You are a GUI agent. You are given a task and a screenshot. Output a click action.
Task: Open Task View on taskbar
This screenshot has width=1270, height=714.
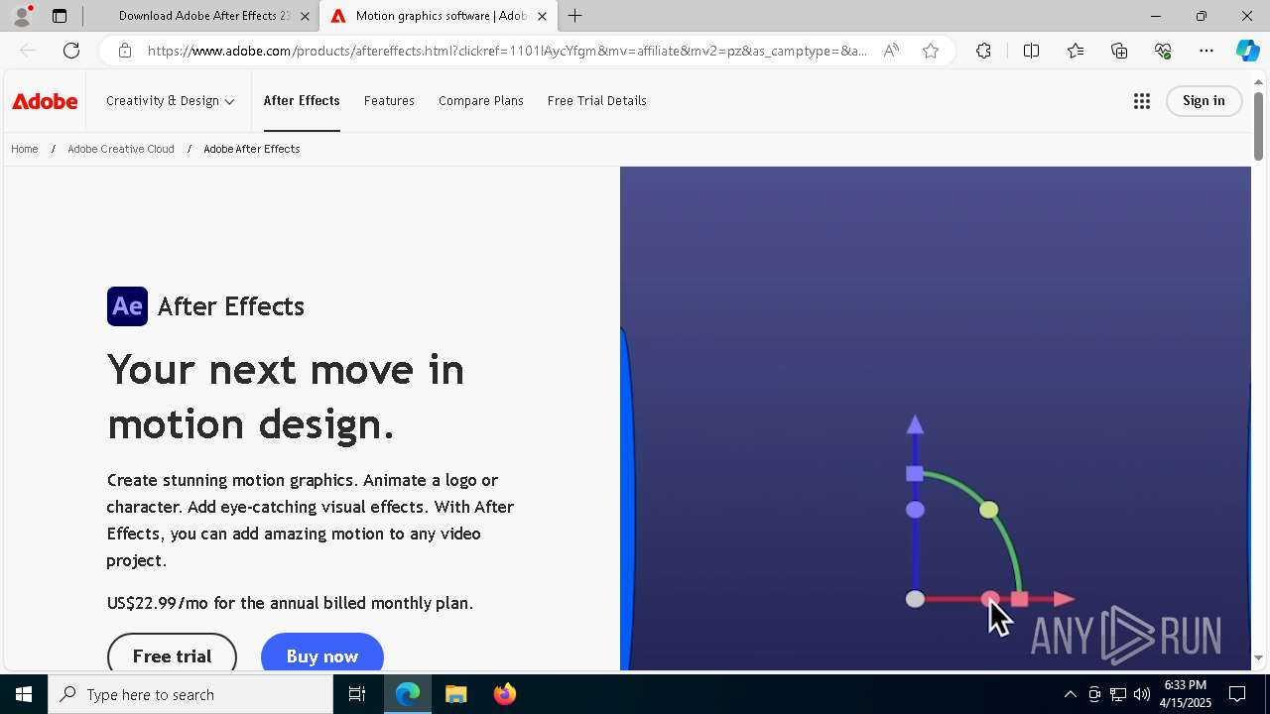click(357, 694)
